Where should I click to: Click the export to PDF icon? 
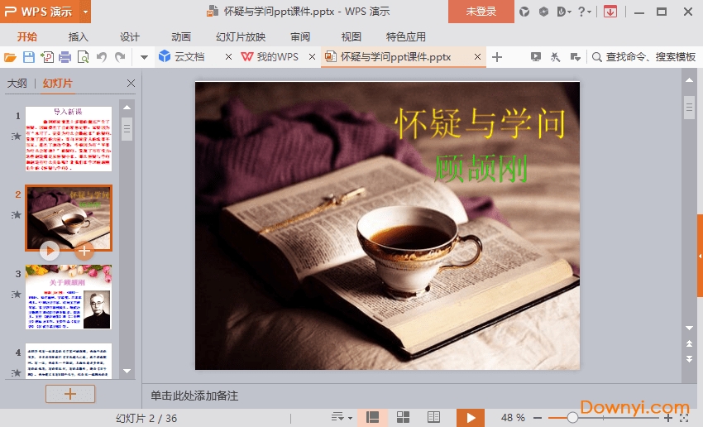(46, 57)
